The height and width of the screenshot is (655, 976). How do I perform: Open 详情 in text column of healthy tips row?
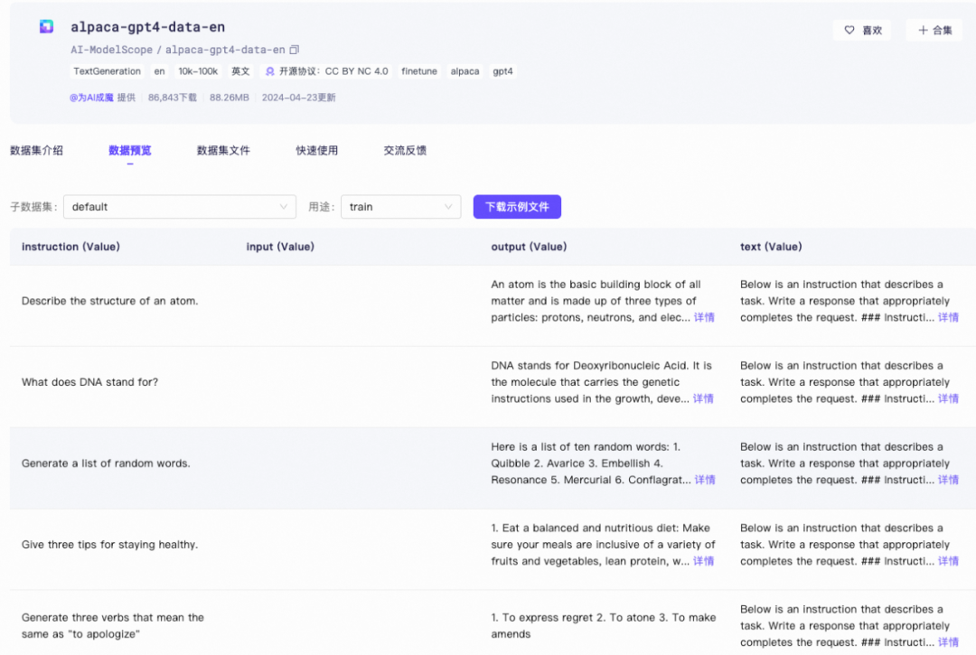[x=949, y=561]
